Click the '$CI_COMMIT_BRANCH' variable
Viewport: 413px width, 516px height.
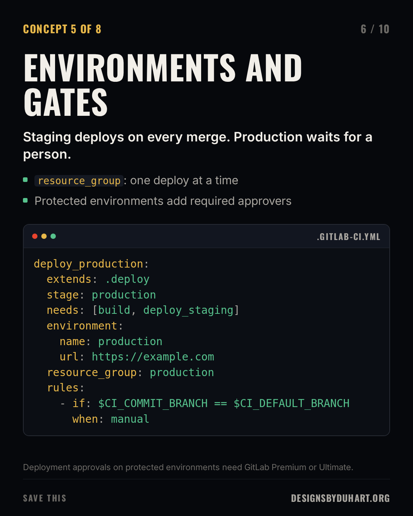pyautogui.click(x=153, y=404)
